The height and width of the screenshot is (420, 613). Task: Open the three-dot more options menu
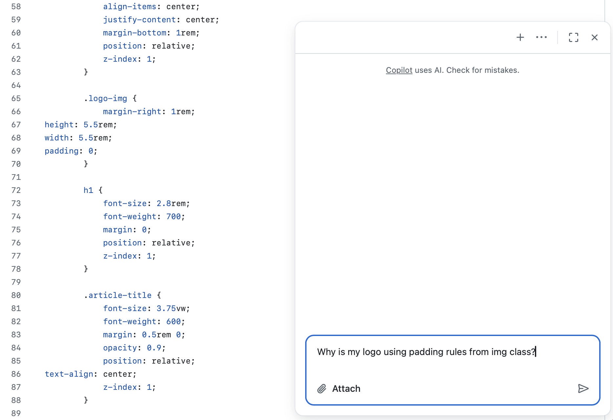coord(541,37)
